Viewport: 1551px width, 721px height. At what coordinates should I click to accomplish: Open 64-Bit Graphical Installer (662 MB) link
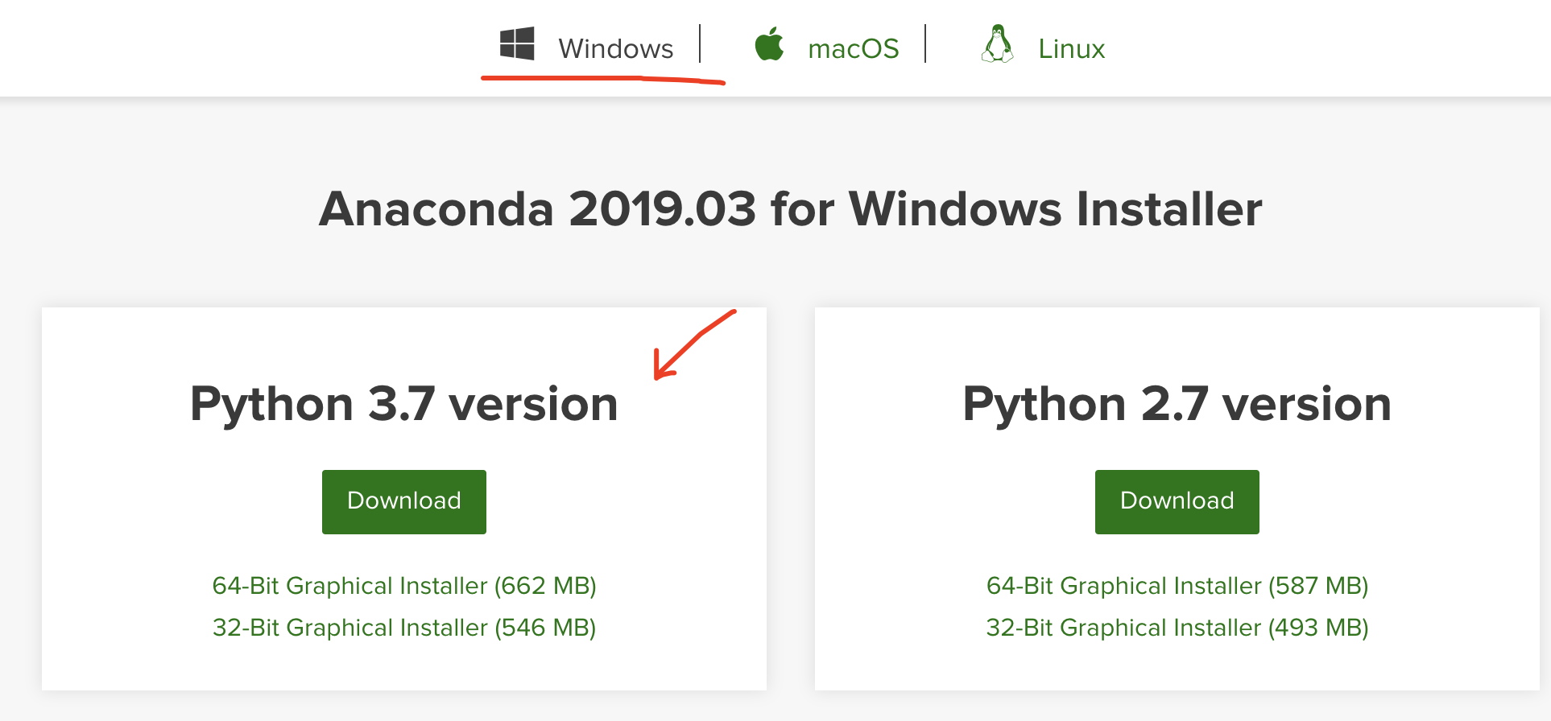[404, 586]
